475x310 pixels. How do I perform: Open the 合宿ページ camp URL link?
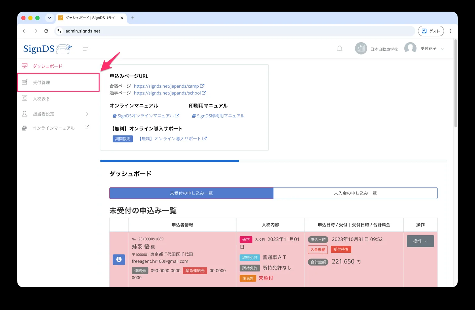pyautogui.click(x=166, y=86)
